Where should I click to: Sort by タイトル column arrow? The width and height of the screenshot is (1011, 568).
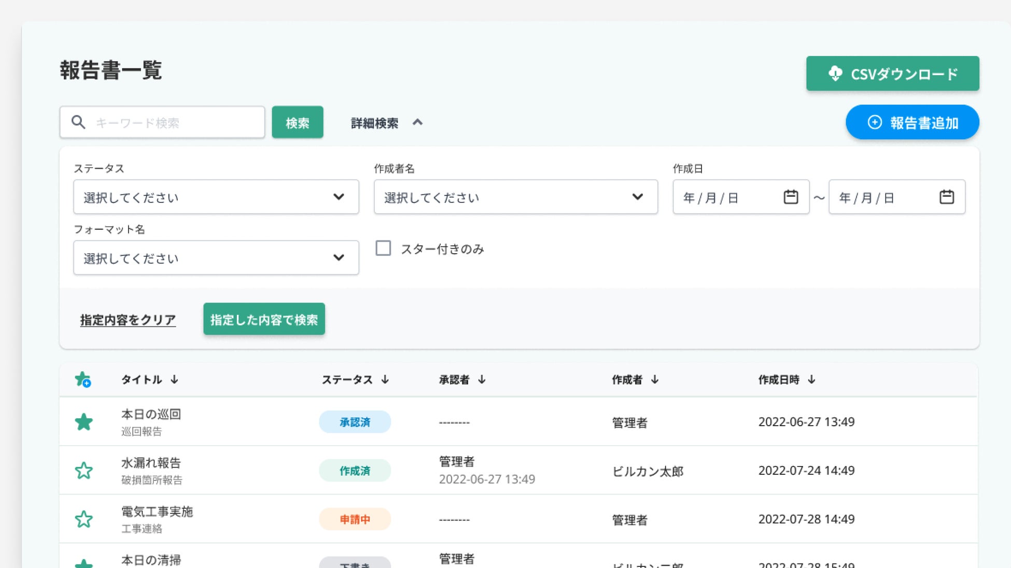pos(175,380)
